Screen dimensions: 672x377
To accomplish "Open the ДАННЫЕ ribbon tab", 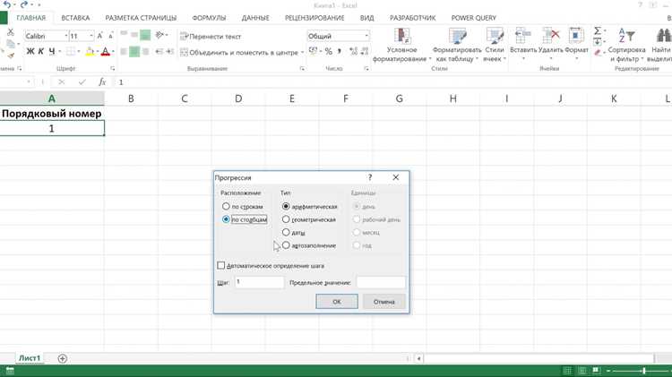I will (x=255, y=18).
